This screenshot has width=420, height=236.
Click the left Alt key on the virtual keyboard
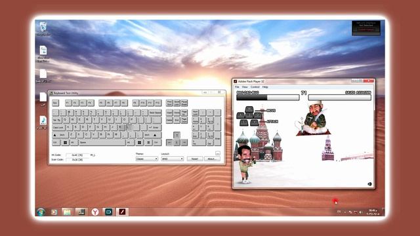coord(74,143)
